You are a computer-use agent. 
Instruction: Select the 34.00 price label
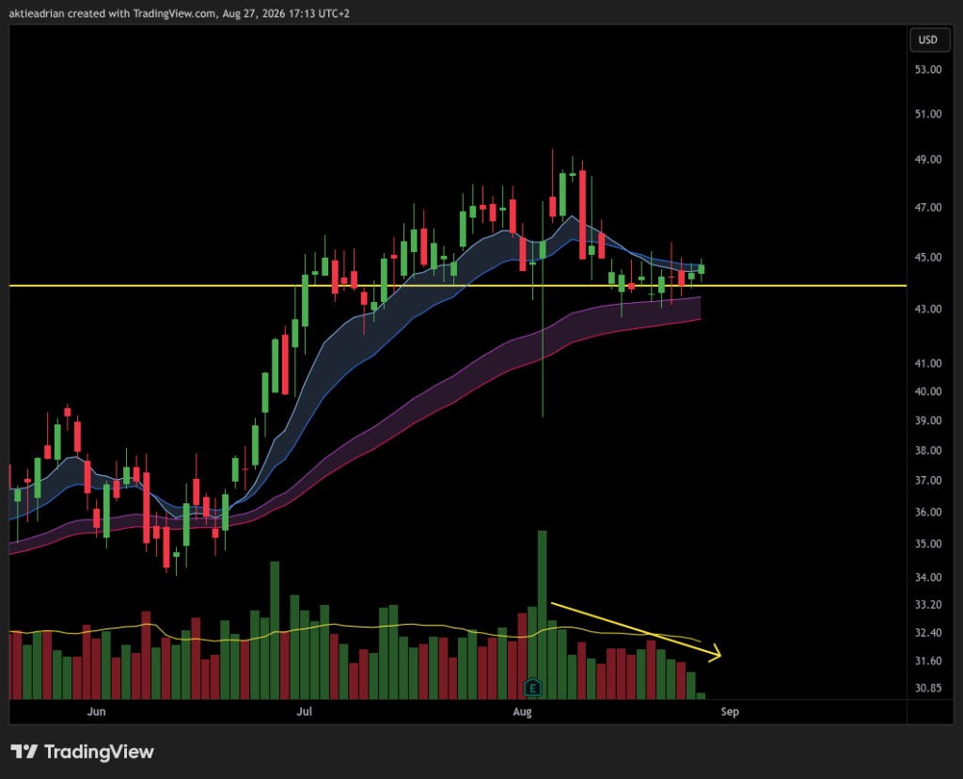tap(928, 577)
